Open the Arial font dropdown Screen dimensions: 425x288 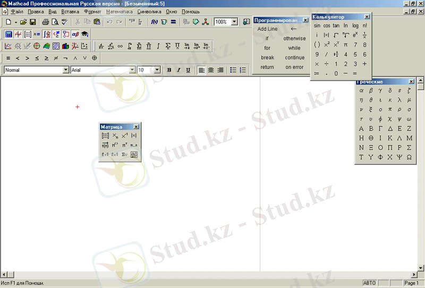[x=132, y=70]
